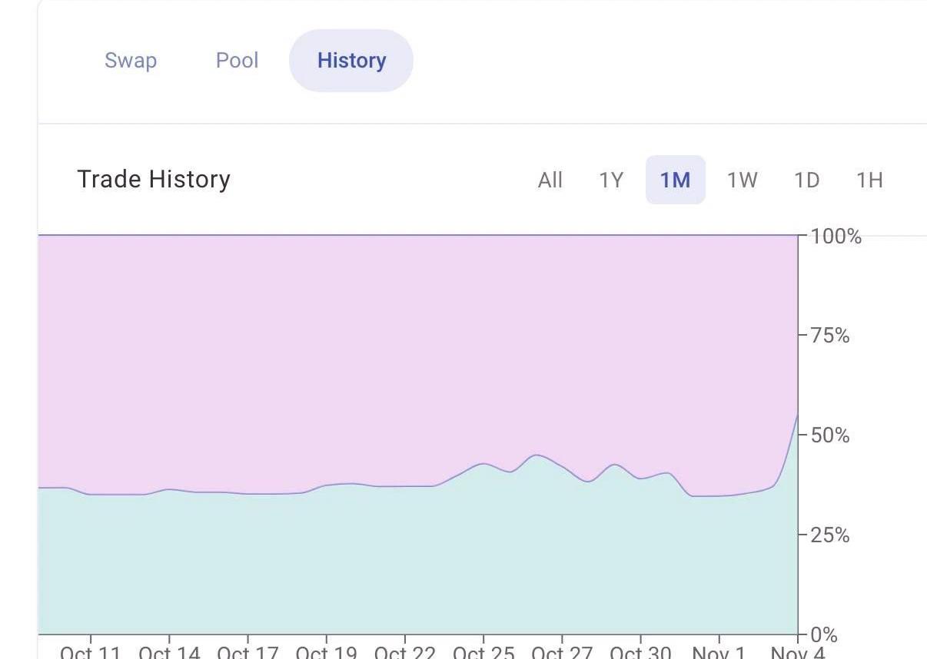
Task: Select the Oct 25 date tick
Action: pyautogui.click(x=483, y=651)
